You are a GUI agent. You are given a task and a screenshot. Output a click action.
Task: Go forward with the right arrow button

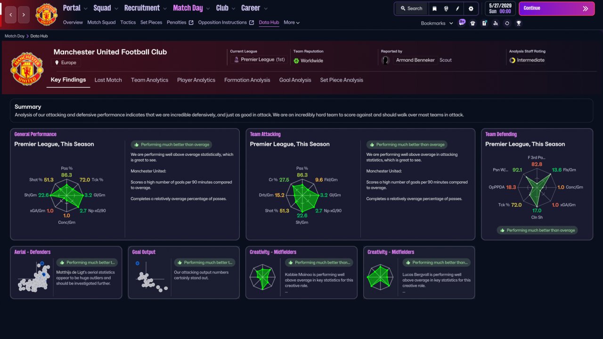pyautogui.click(x=24, y=15)
